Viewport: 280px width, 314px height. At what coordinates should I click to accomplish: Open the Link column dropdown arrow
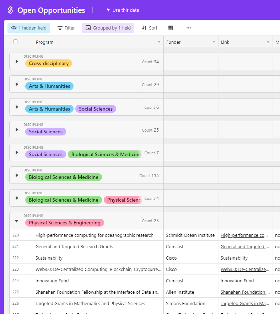coord(268,42)
